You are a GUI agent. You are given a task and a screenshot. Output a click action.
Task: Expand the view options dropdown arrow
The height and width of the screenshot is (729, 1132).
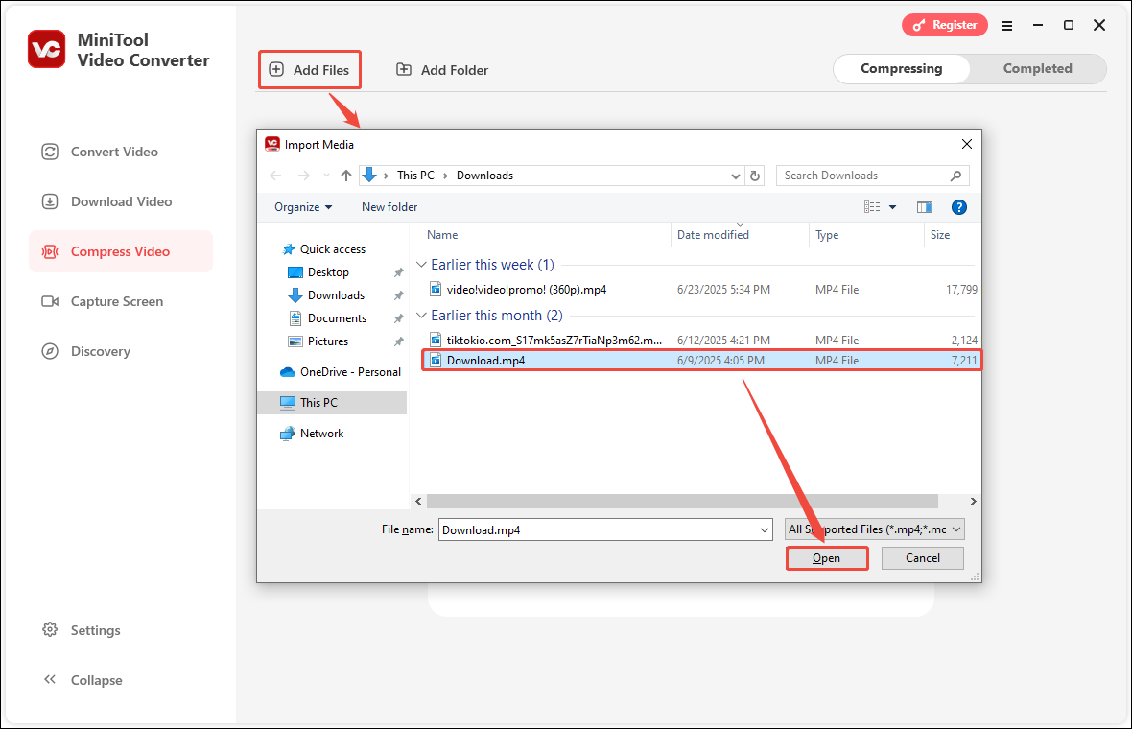coord(892,207)
